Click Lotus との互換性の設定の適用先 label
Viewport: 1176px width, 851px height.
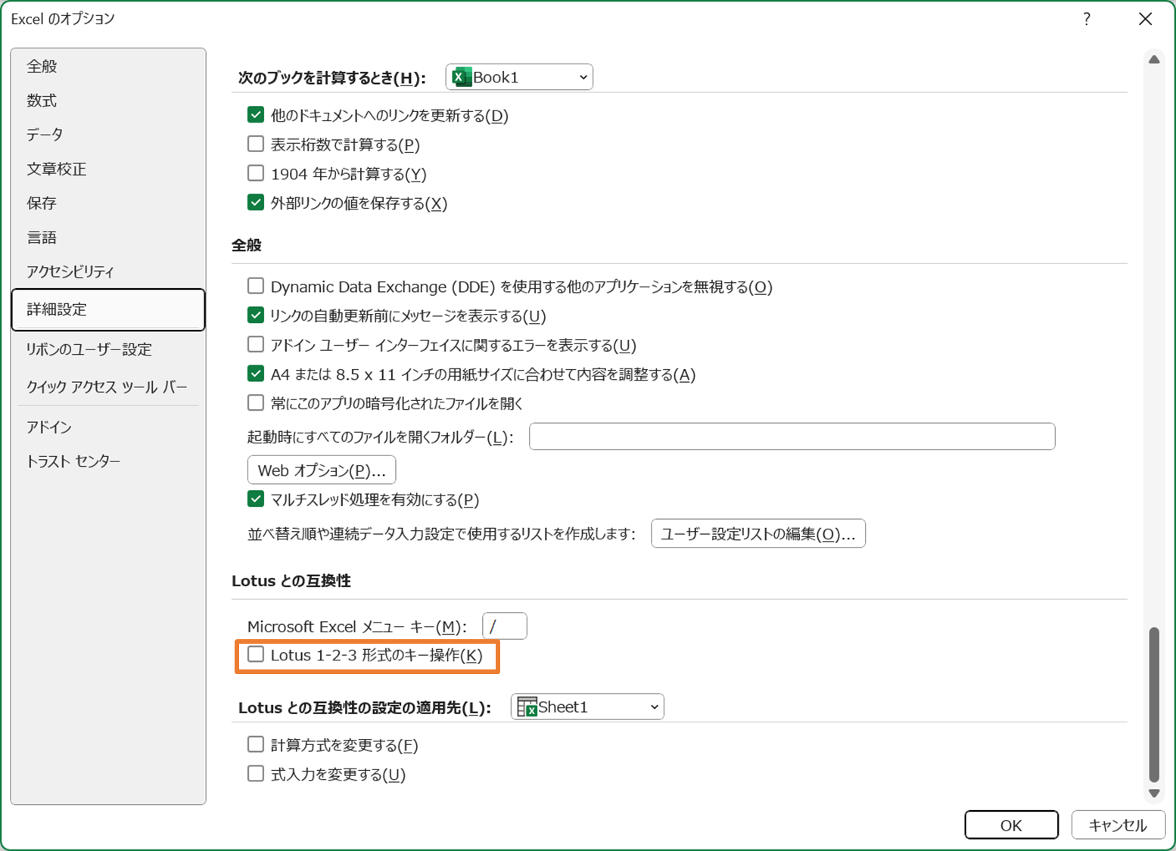(364, 708)
